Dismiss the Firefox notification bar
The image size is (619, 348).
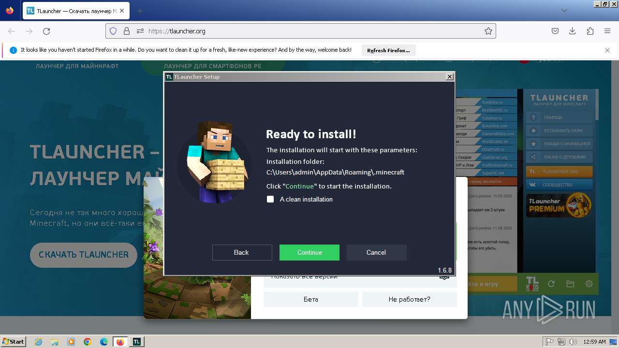click(x=607, y=50)
